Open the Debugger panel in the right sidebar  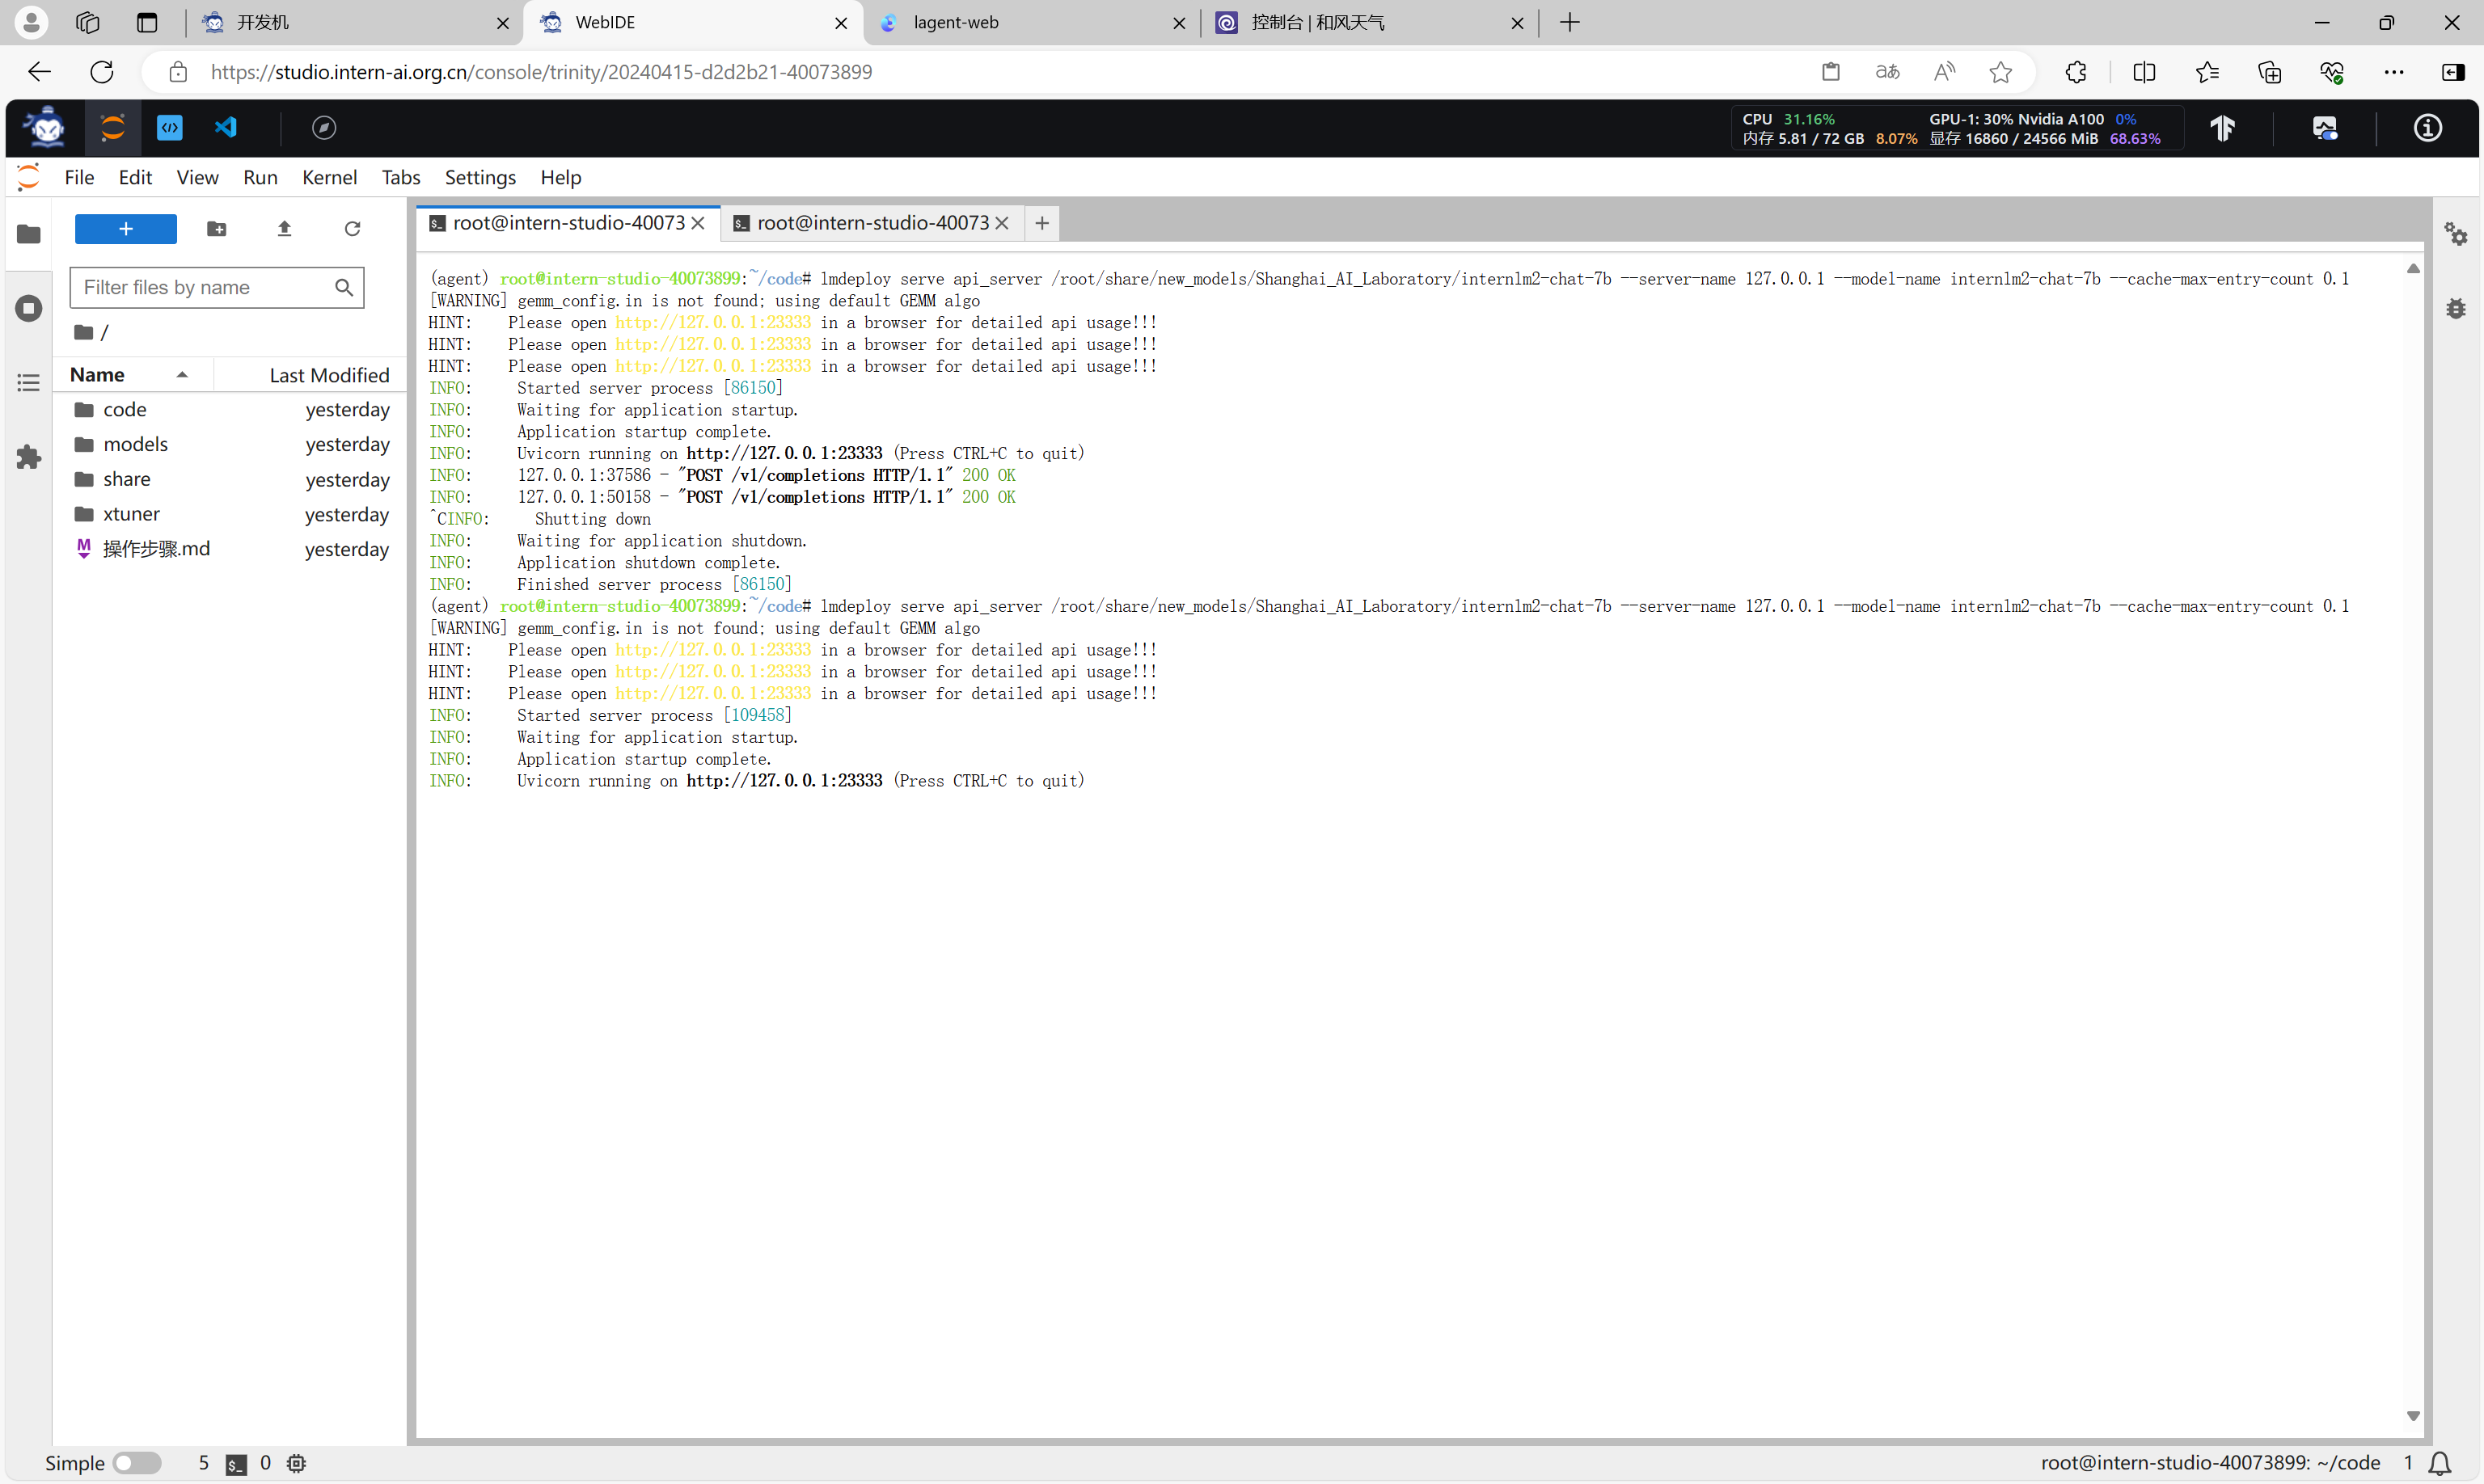coord(2456,309)
